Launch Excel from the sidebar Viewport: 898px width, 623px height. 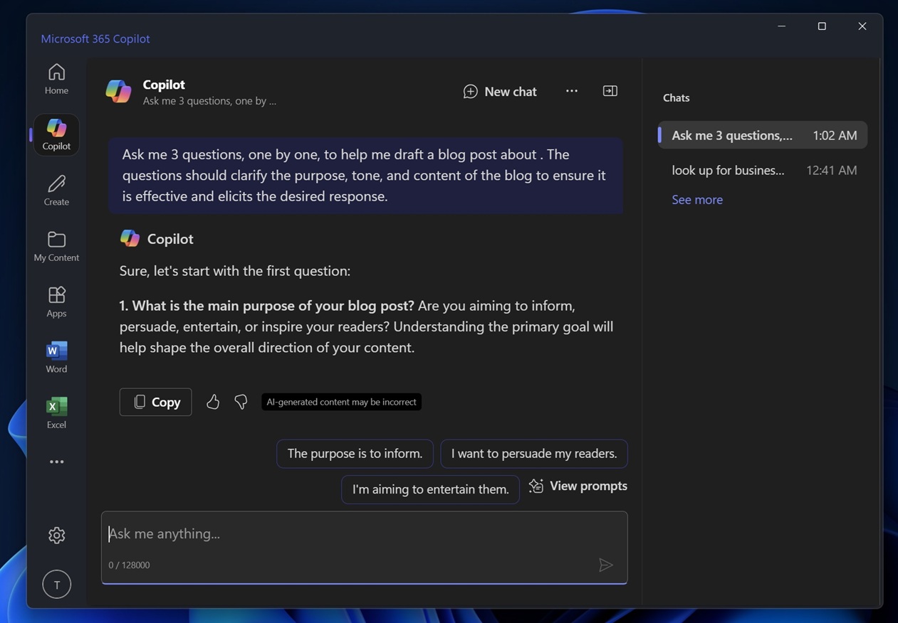[x=56, y=411]
